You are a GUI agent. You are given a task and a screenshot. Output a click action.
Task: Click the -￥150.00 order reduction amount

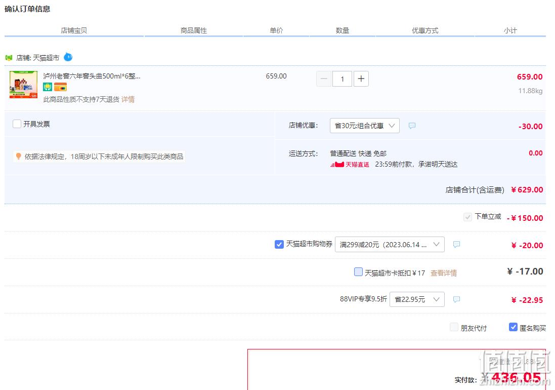(525, 218)
